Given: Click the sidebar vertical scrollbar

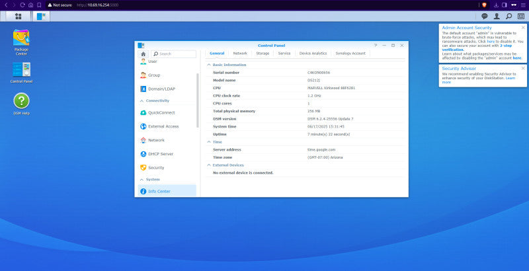Looking at the screenshot, I should tap(198, 100).
